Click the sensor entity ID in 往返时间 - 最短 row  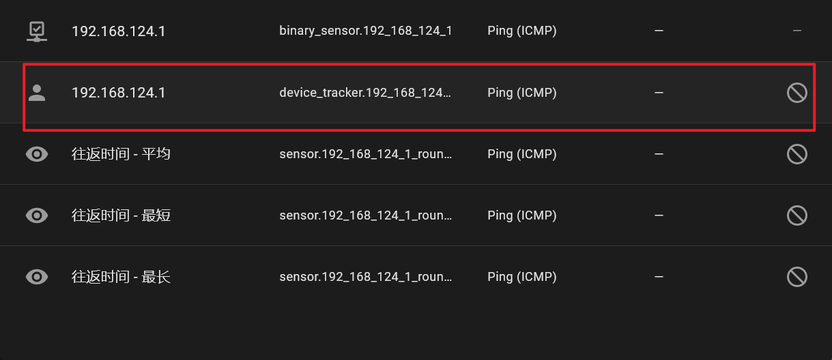tap(366, 215)
